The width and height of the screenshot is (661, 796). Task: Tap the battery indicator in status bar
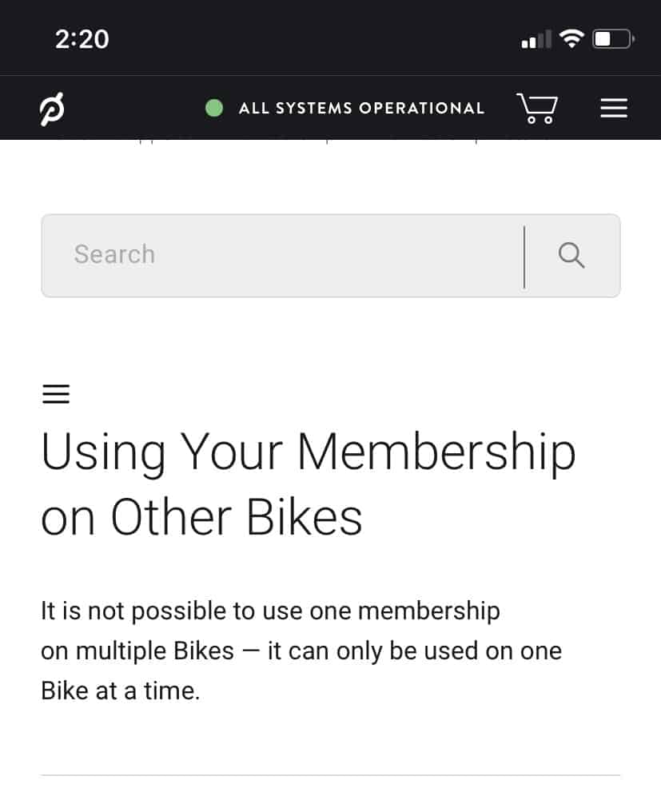click(x=613, y=39)
